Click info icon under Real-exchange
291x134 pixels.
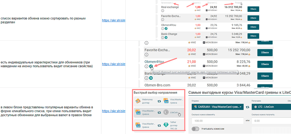coord(163,10)
